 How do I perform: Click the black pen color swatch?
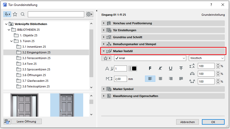pos(133,68)
